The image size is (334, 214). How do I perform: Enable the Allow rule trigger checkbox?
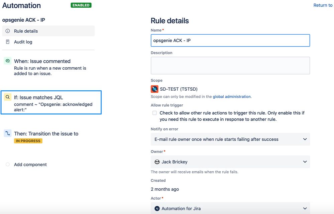[154, 113]
